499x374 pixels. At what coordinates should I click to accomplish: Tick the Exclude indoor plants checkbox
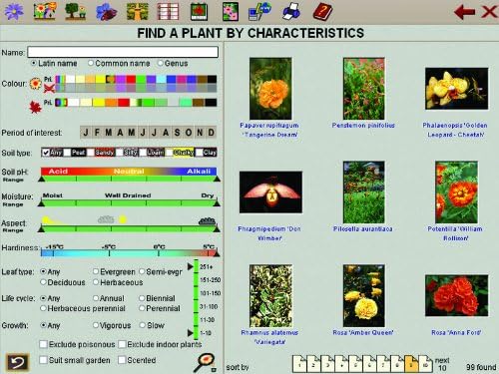click(122, 344)
